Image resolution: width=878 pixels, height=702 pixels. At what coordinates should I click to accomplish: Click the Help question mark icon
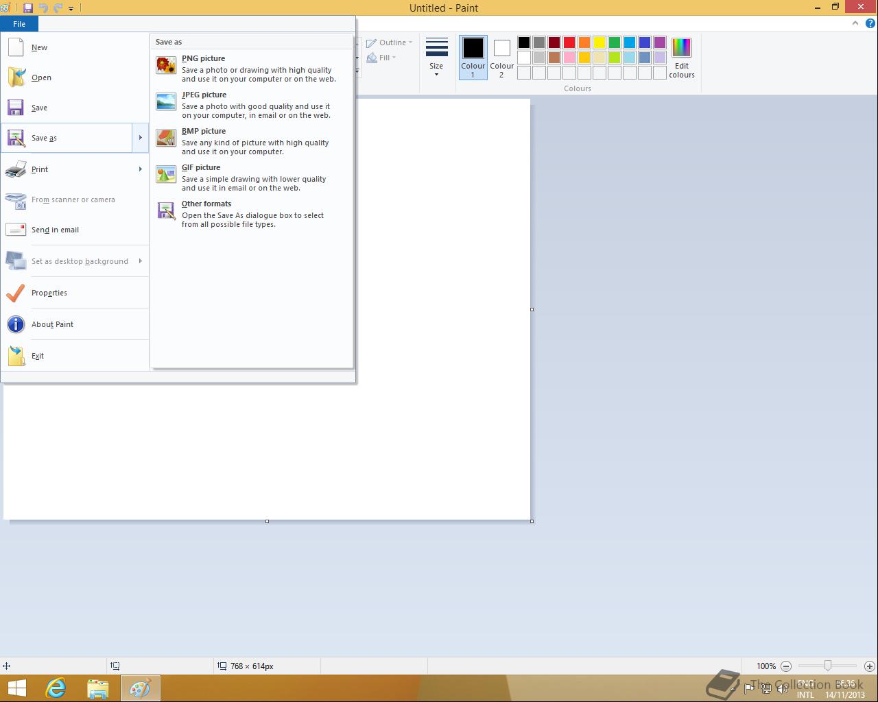[870, 23]
